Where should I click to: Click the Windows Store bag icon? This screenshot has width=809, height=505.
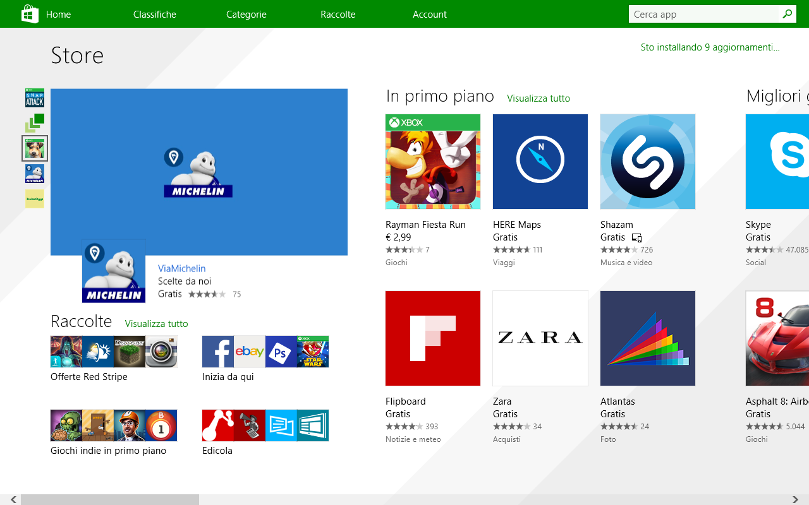30,14
